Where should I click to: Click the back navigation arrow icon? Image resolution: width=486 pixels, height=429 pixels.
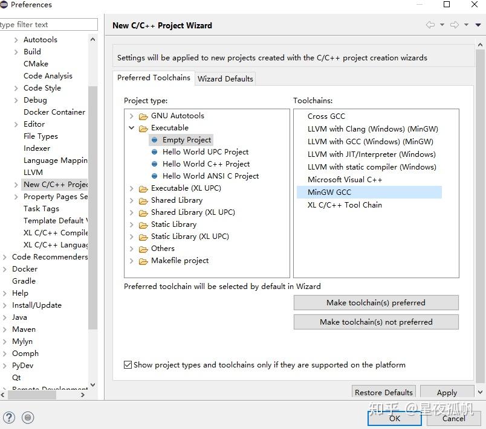click(x=430, y=25)
